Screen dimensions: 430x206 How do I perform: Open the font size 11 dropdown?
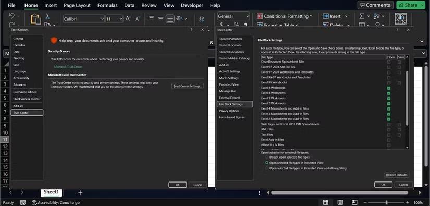tap(121, 19)
